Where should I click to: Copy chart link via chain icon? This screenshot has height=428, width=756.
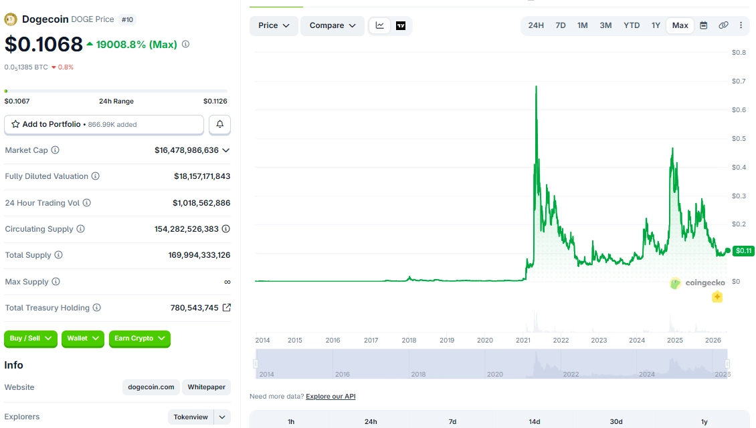[x=723, y=25]
